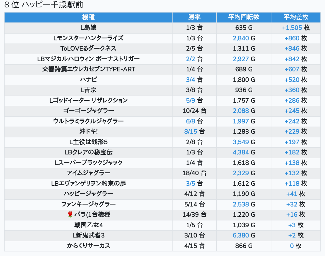Open Lモンスターハンターライズ row entry

pyautogui.click(x=88, y=38)
